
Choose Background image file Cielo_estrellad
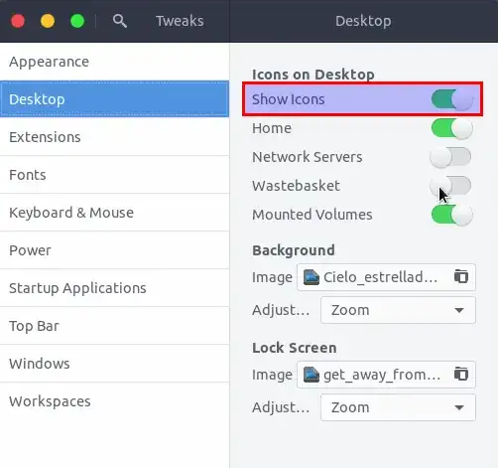tap(386, 277)
